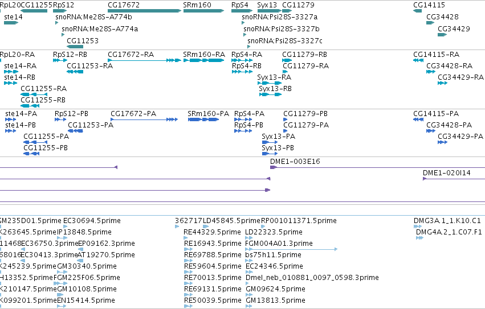Click the SRm160-PA protein glyph
Viewport: 485px width, 309px height.
203,120
